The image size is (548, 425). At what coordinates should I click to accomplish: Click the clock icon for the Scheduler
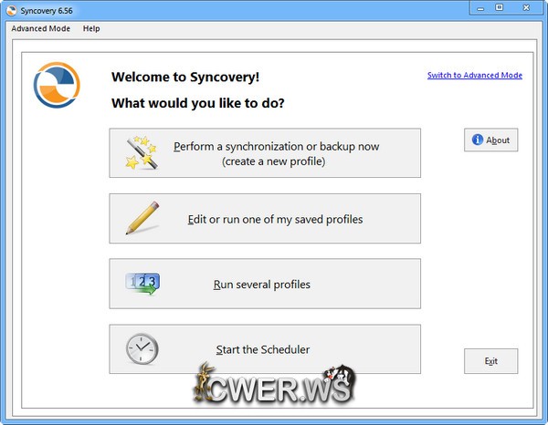click(142, 349)
